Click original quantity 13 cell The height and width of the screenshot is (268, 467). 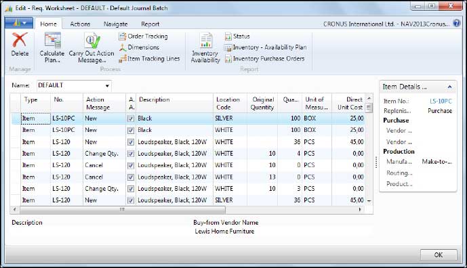coord(262,177)
